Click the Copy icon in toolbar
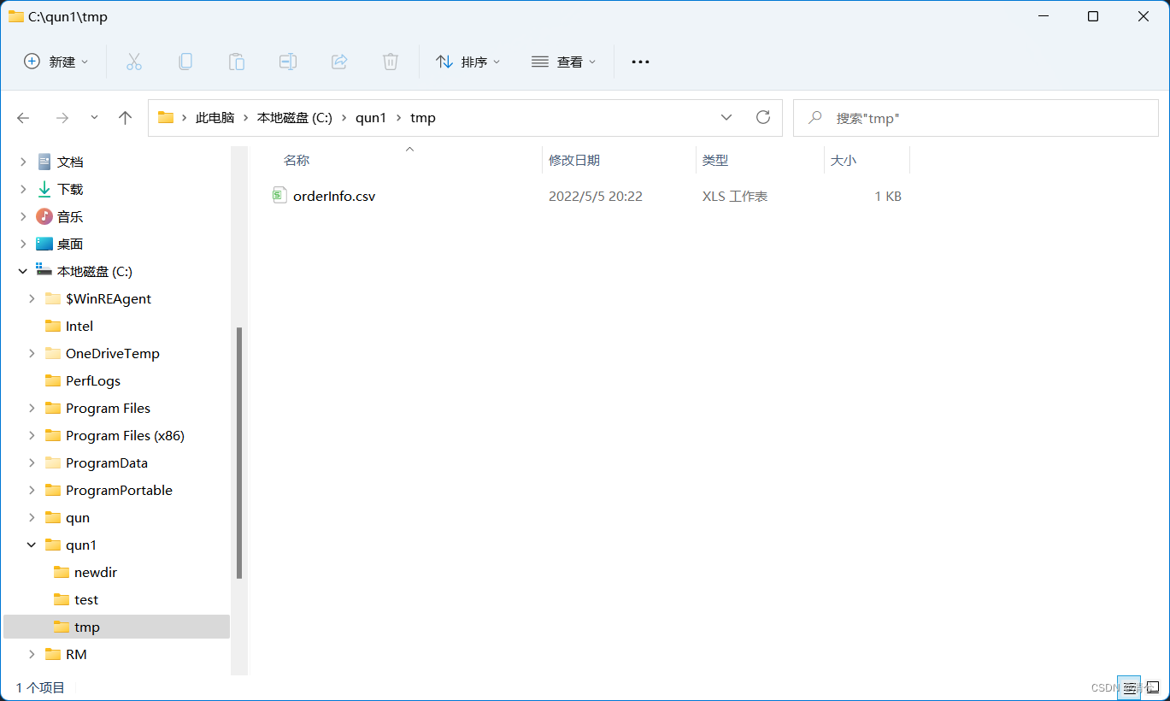The height and width of the screenshot is (701, 1170). pos(185,62)
